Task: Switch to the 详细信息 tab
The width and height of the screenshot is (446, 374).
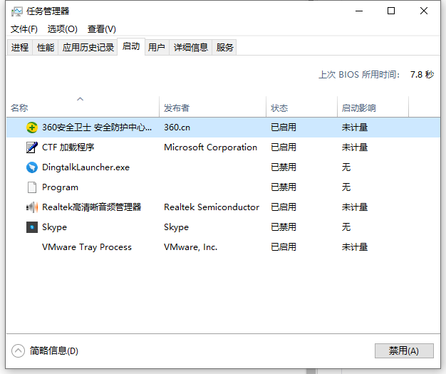Action: (x=191, y=47)
